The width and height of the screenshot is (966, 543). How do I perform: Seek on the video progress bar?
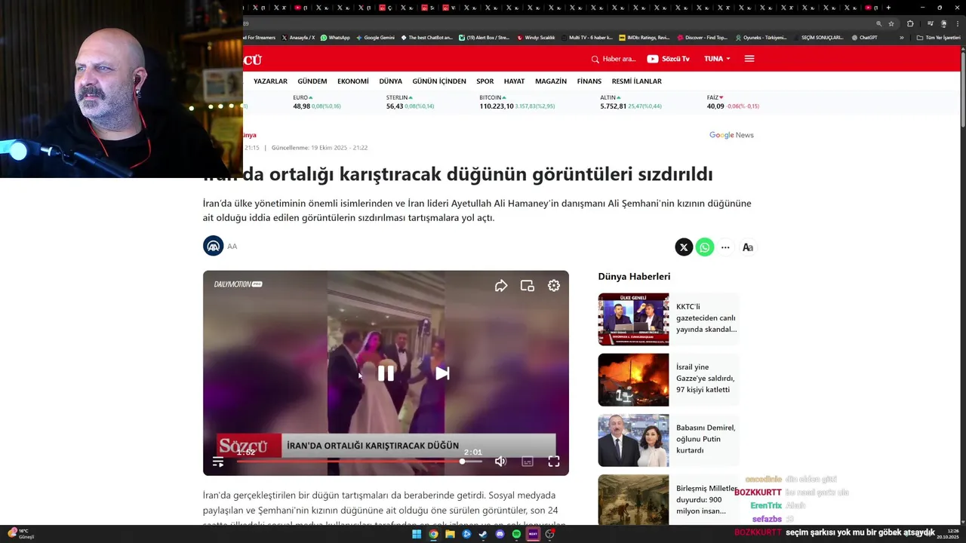(359, 462)
